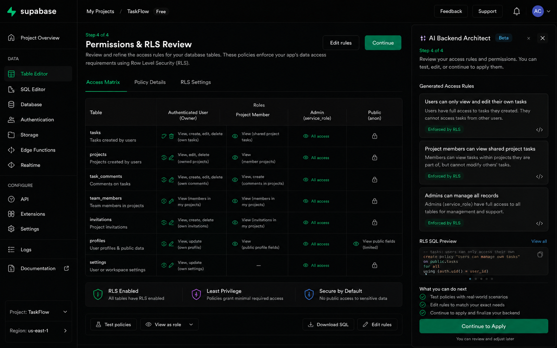Click the Supabase logo icon
Image resolution: width=557 pixels, height=348 pixels.
[12, 12]
